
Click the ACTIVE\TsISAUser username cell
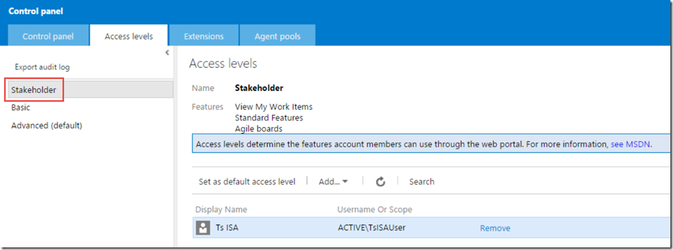372,228
